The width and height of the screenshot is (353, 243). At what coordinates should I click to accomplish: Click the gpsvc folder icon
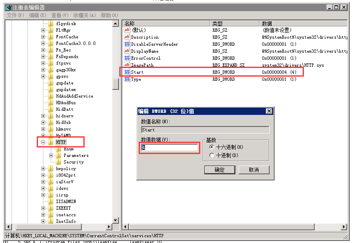[x=51, y=76]
